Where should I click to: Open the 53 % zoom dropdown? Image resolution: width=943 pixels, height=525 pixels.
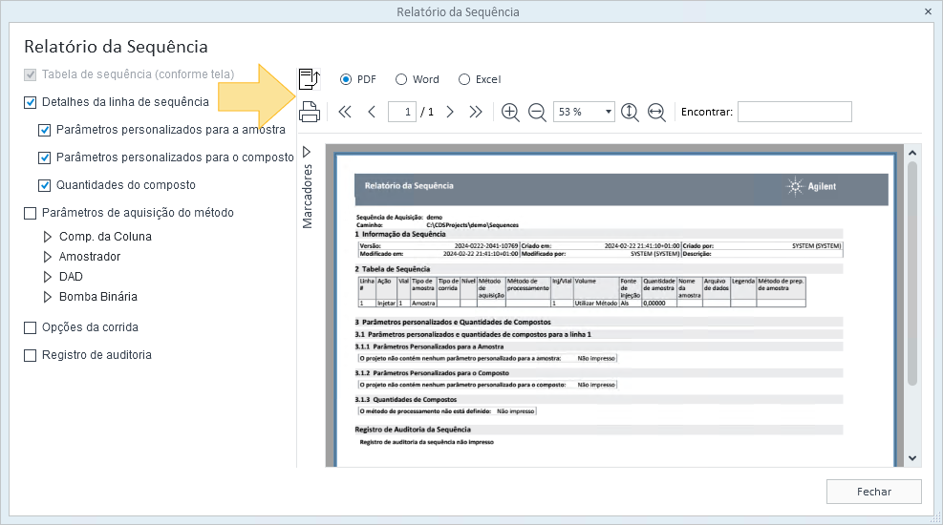(608, 112)
